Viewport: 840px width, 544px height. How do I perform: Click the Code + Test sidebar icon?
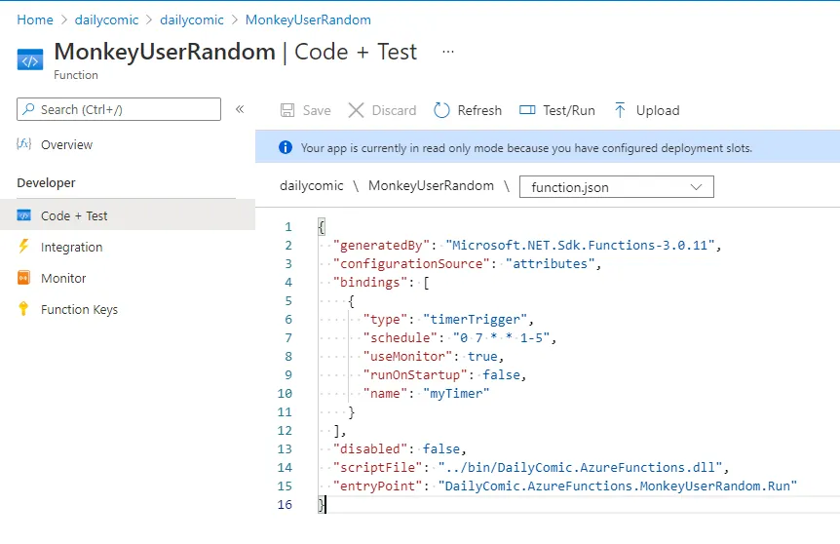click(x=24, y=215)
